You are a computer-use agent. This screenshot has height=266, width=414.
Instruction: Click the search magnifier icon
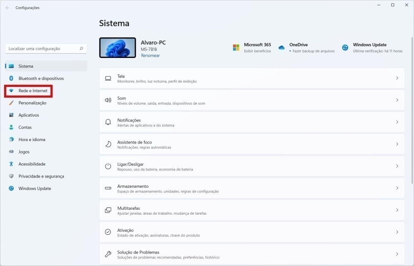[81, 48]
